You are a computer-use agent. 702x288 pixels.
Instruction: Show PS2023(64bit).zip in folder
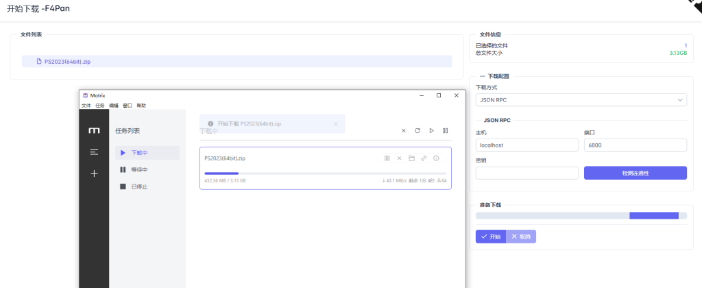411,158
